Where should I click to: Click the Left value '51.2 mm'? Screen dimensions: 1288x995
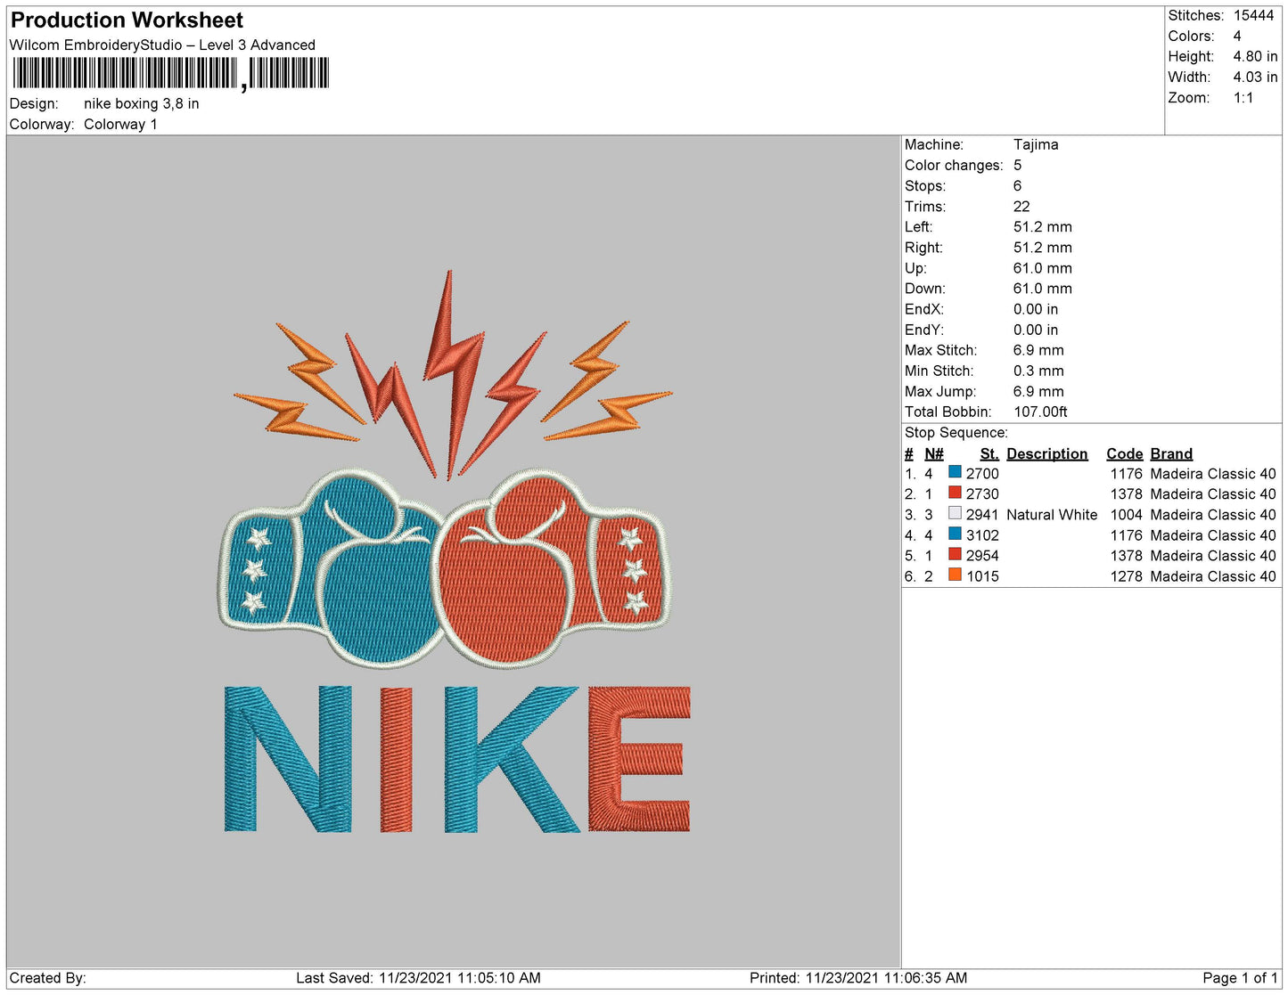tap(1043, 226)
